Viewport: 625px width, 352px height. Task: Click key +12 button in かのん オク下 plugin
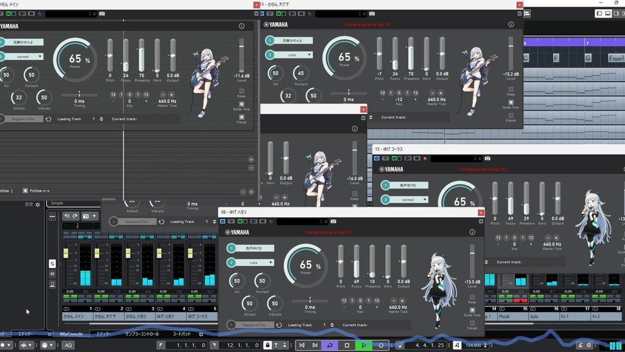click(415, 93)
